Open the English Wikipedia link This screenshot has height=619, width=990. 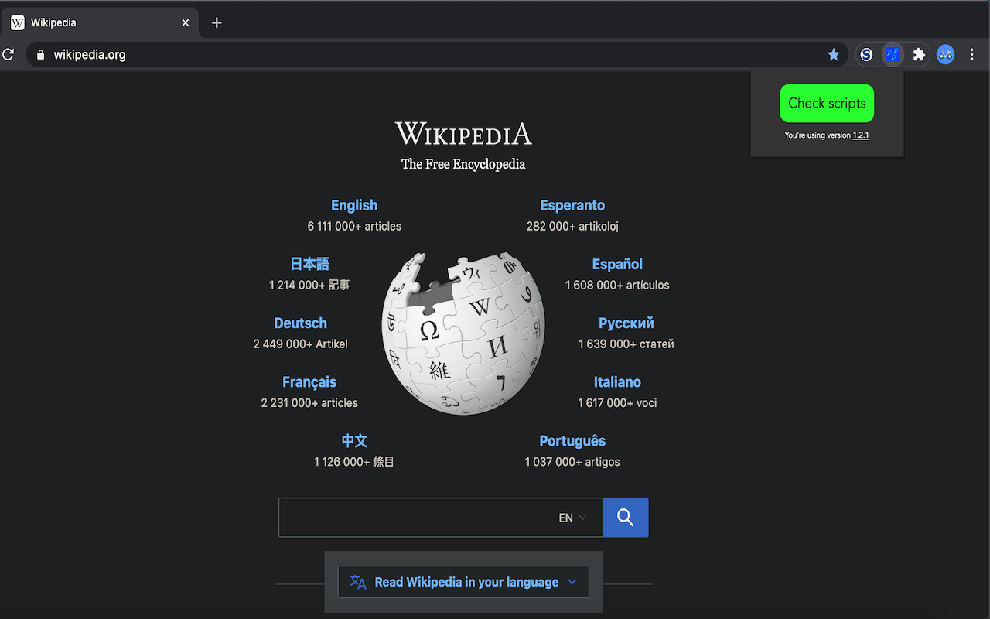coord(354,205)
